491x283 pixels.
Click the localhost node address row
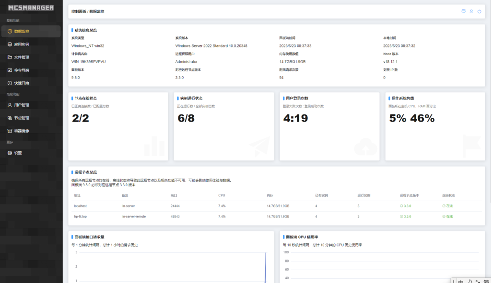pos(80,206)
